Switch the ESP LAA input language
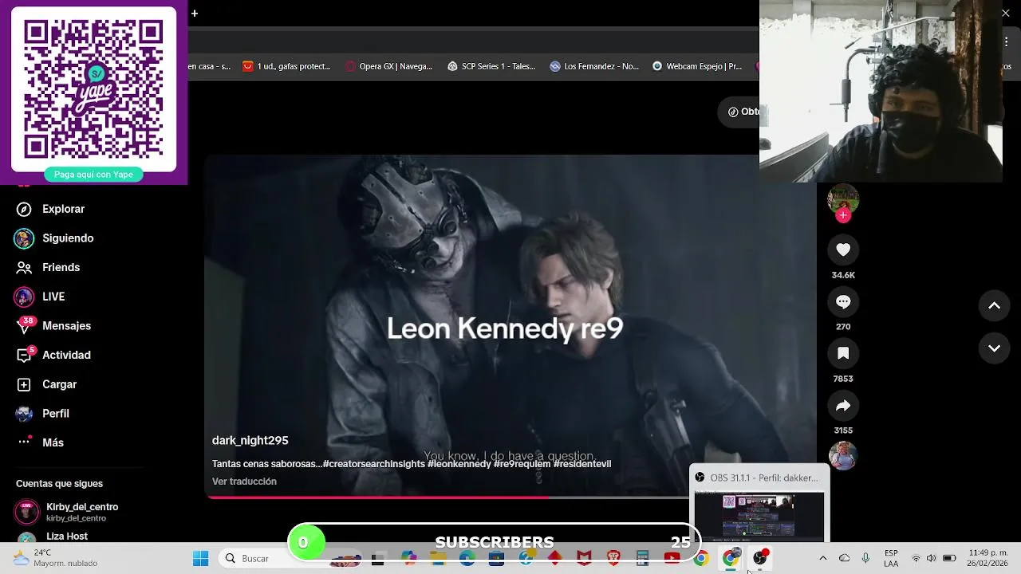 click(x=891, y=558)
